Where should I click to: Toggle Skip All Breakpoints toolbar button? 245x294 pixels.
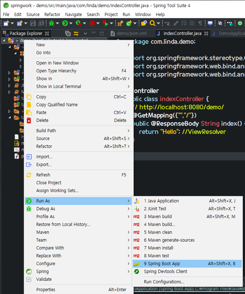[x=220, y=23]
